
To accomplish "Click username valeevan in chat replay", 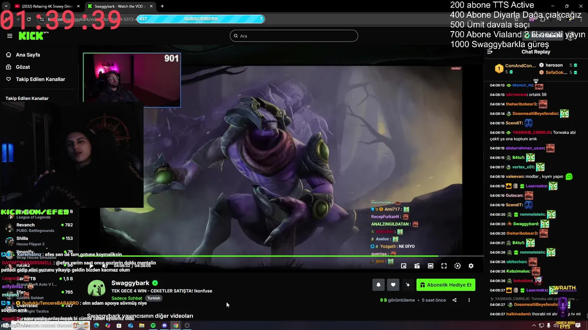I will point(515,176).
